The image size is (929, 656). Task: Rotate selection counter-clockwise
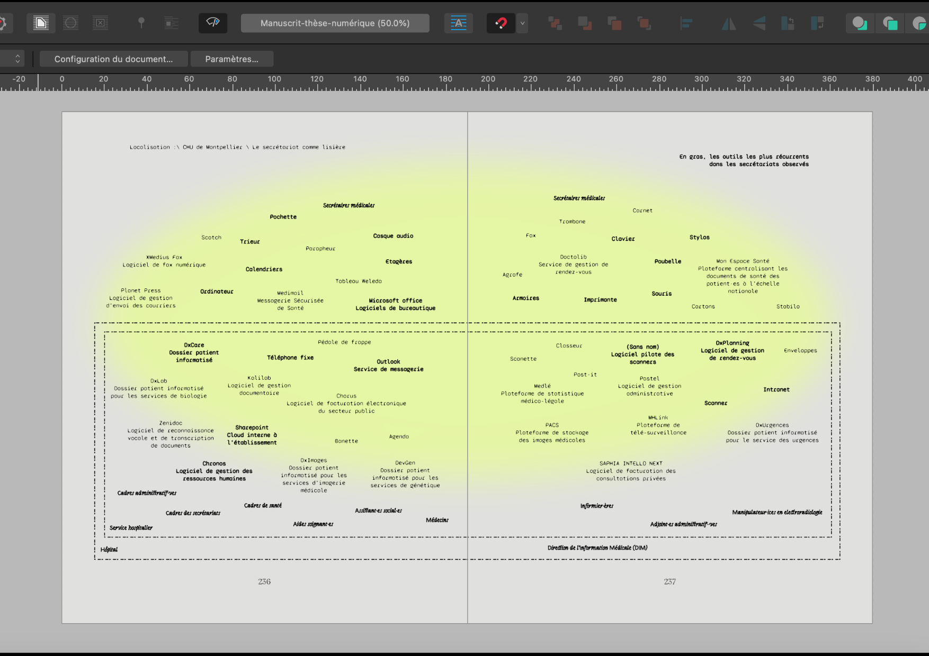788,23
